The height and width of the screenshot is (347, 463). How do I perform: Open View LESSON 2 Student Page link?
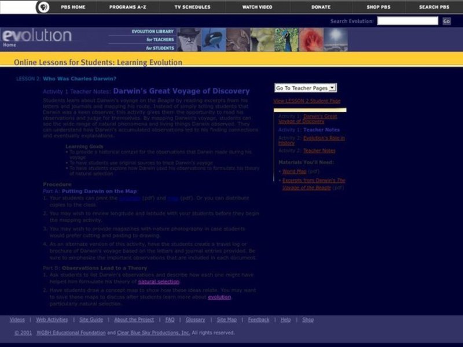click(x=307, y=101)
